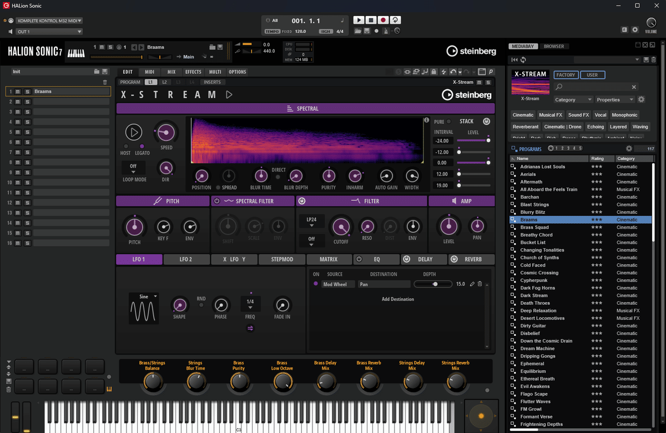Click the lock icon in the editor toolbar

click(434, 72)
